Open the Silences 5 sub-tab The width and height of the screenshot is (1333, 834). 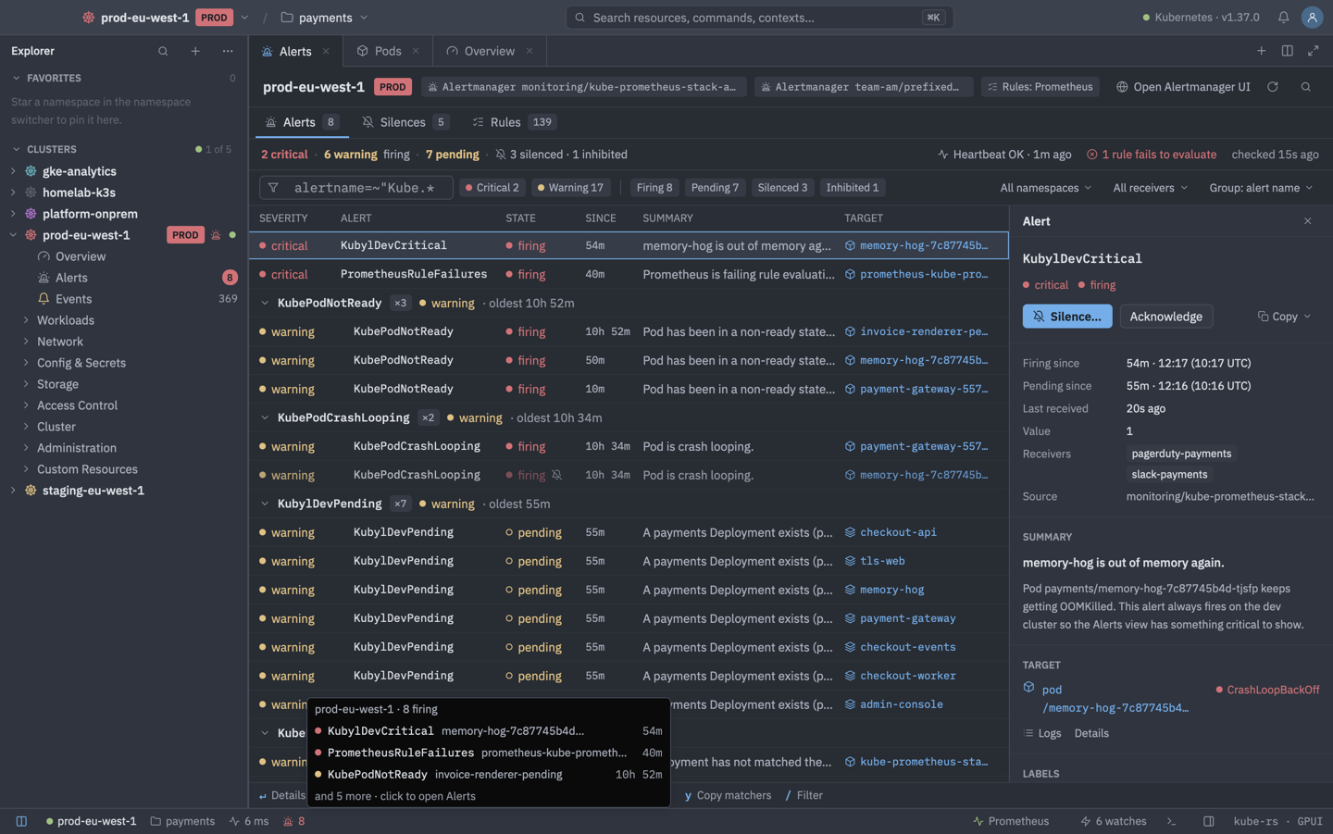[x=405, y=122]
